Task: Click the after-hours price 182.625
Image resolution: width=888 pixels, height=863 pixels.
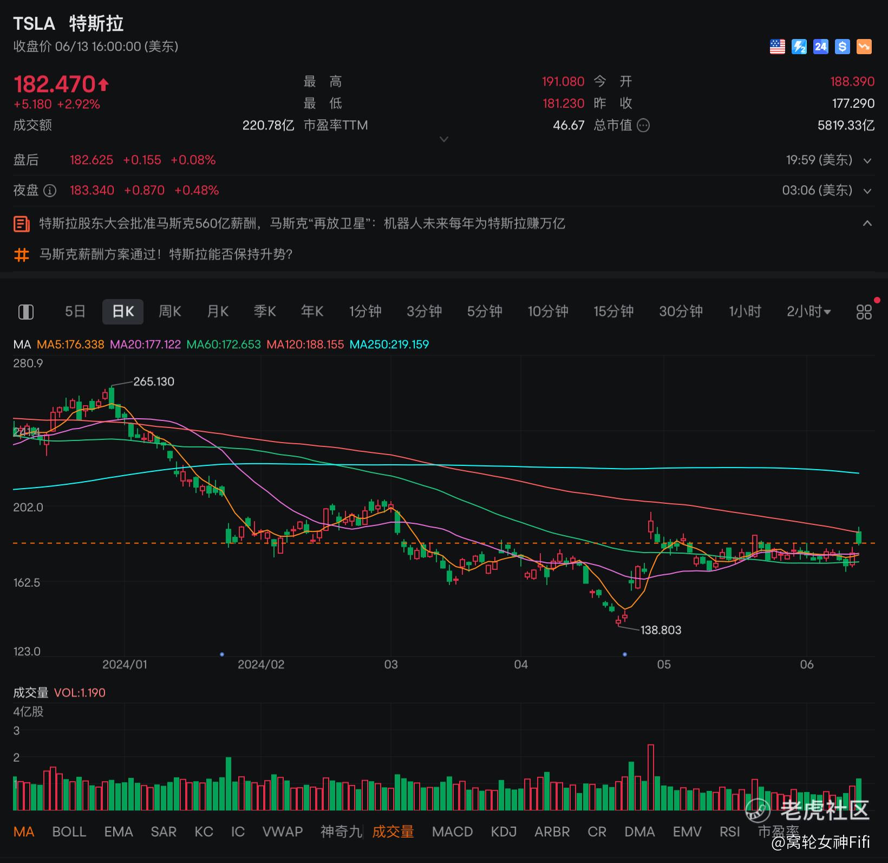Action: click(92, 160)
